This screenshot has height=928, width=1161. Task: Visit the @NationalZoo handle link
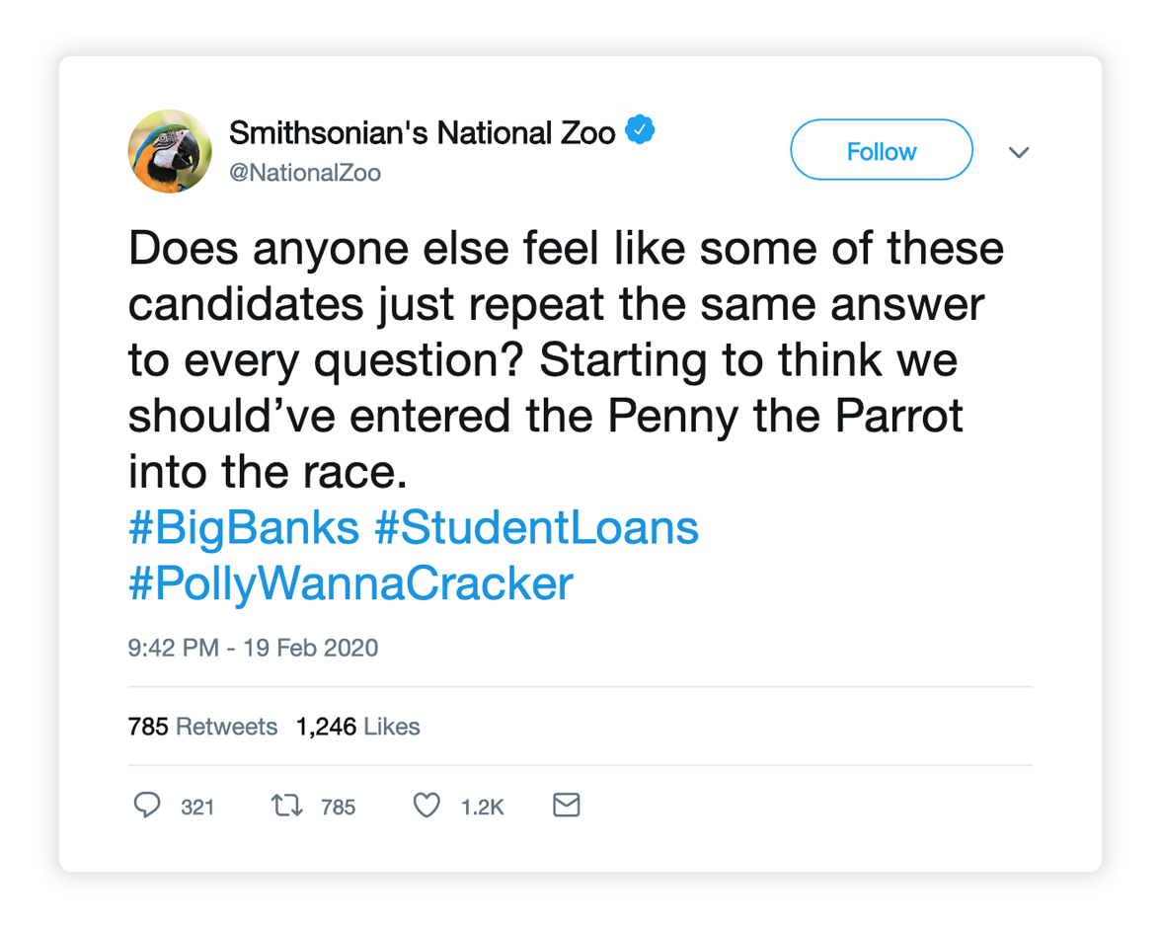[x=304, y=173]
